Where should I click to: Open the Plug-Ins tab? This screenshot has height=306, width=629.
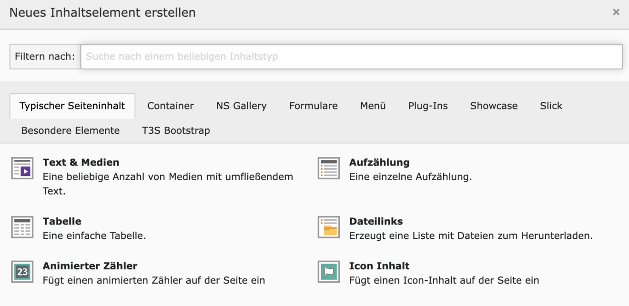(x=428, y=106)
